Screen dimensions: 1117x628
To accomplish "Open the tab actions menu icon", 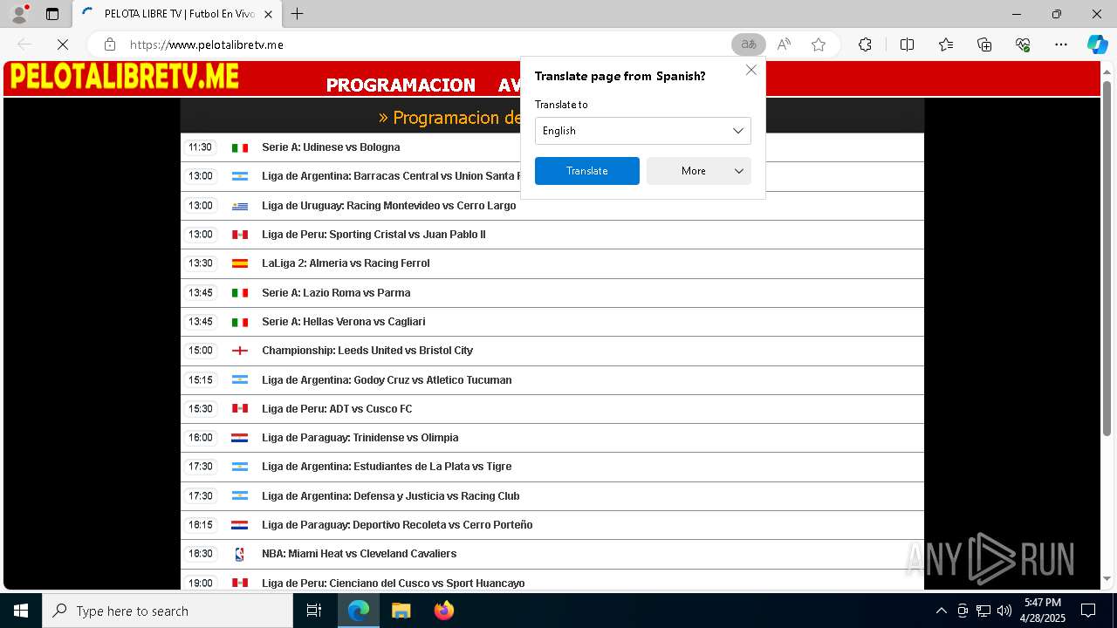I will pyautogui.click(x=52, y=14).
